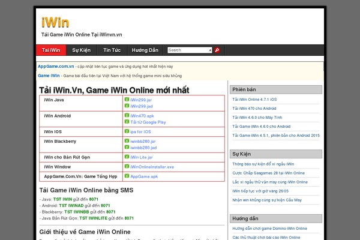Open the Game iWin banner link

pyautogui.click(x=49, y=76)
